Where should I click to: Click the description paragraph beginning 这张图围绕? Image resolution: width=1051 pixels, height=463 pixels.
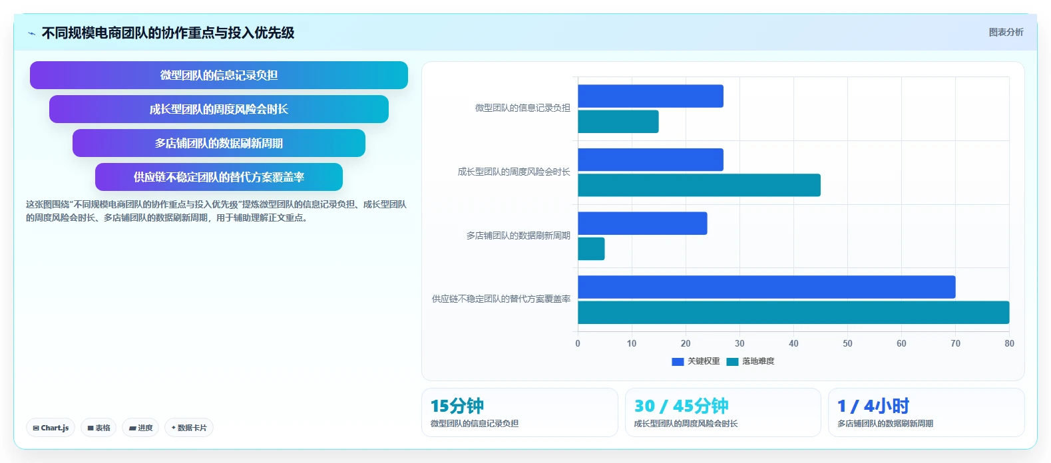(x=216, y=211)
